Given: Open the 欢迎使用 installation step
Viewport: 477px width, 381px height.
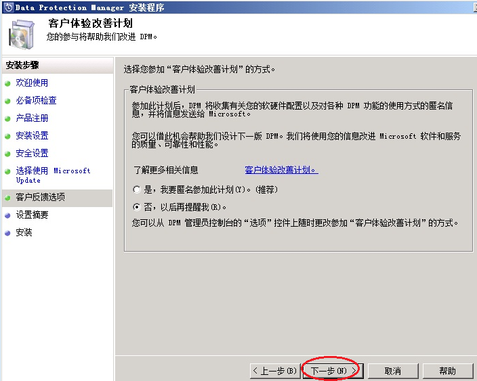Looking at the screenshot, I should tap(32, 83).
